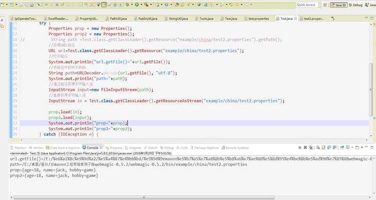Screen dimensions: 376x200
Task: Expand the Search dropdown arrow in toolbar
Action: [x=193, y=5]
